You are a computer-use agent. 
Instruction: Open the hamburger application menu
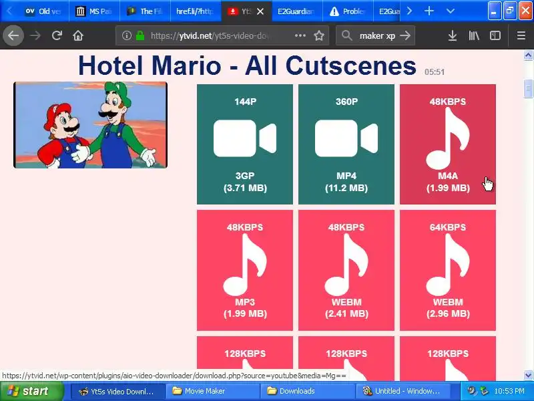pyautogui.click(x=521, y=35)
